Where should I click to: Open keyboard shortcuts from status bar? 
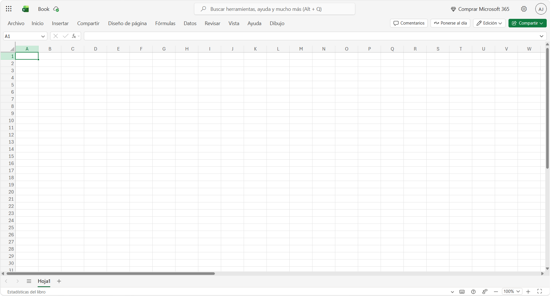click(462, 291)
